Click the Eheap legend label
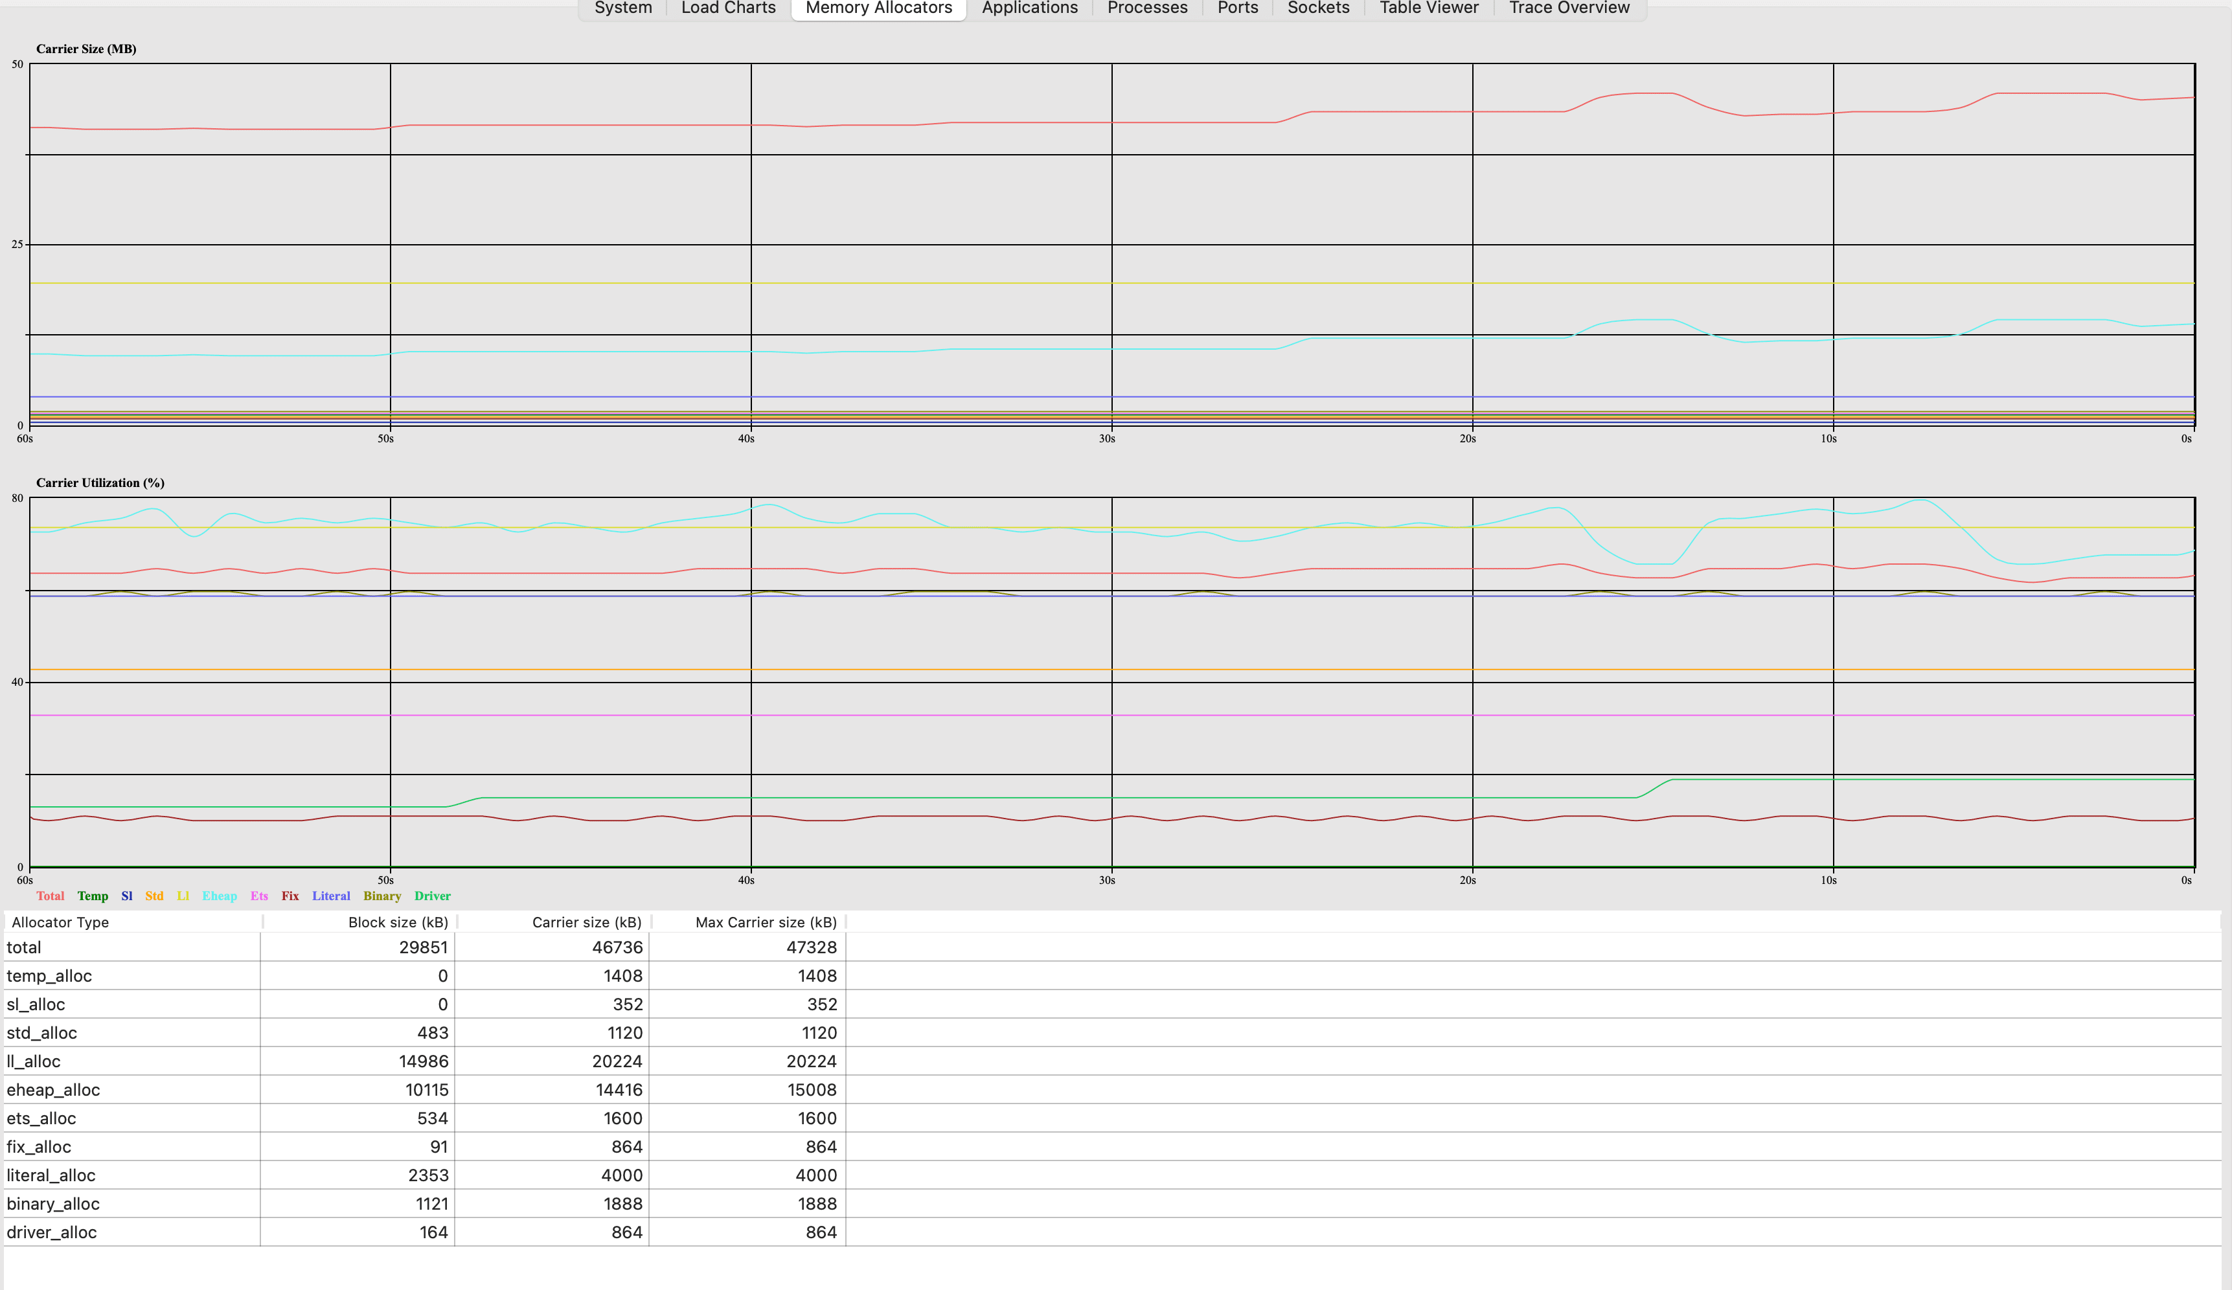This screenshot has width=2232, height=1290. tap(219, 896)
